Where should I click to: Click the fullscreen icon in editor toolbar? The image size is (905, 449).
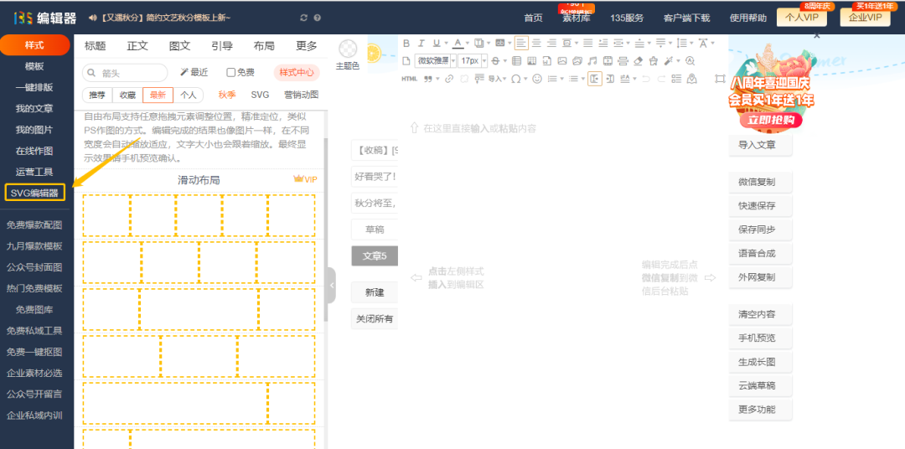[720, 79]
